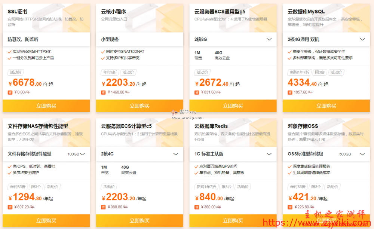Expand the 100GB NAS capacity dropdown
The image size is (374, 229).
pyautogui.click(x=83, y=154)
